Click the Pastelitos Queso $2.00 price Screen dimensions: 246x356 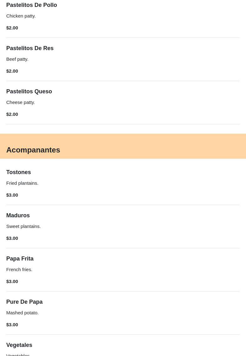(x=12, y=114)
